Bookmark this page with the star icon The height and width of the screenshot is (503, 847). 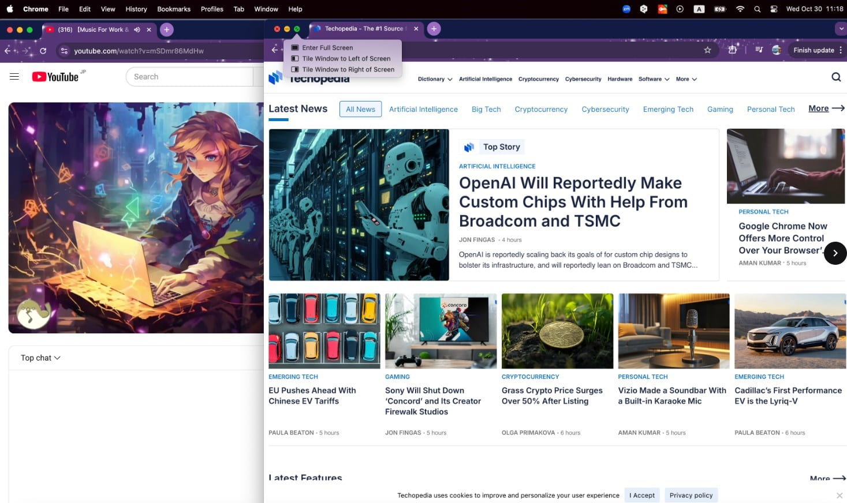click(x=707, y=50)
